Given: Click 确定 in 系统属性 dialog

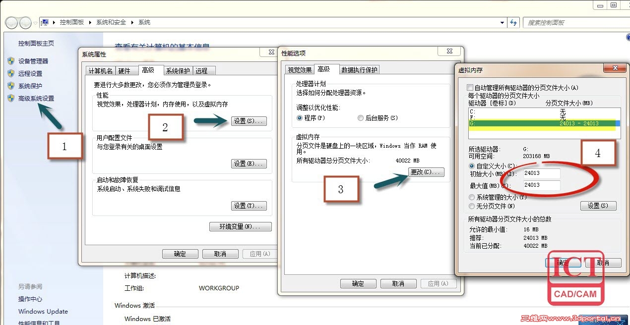Looking at the screenshot, I should pyautogui.click(x=180, y=254).
